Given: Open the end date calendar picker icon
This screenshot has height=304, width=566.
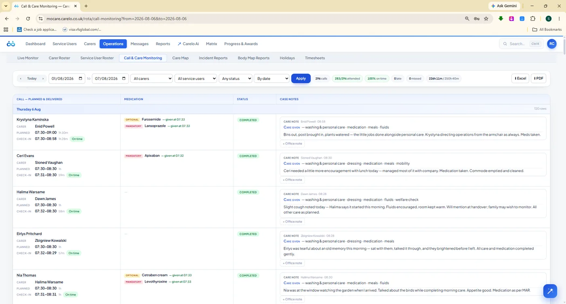Looking at the screenshot, I should (x=124, y=78).
